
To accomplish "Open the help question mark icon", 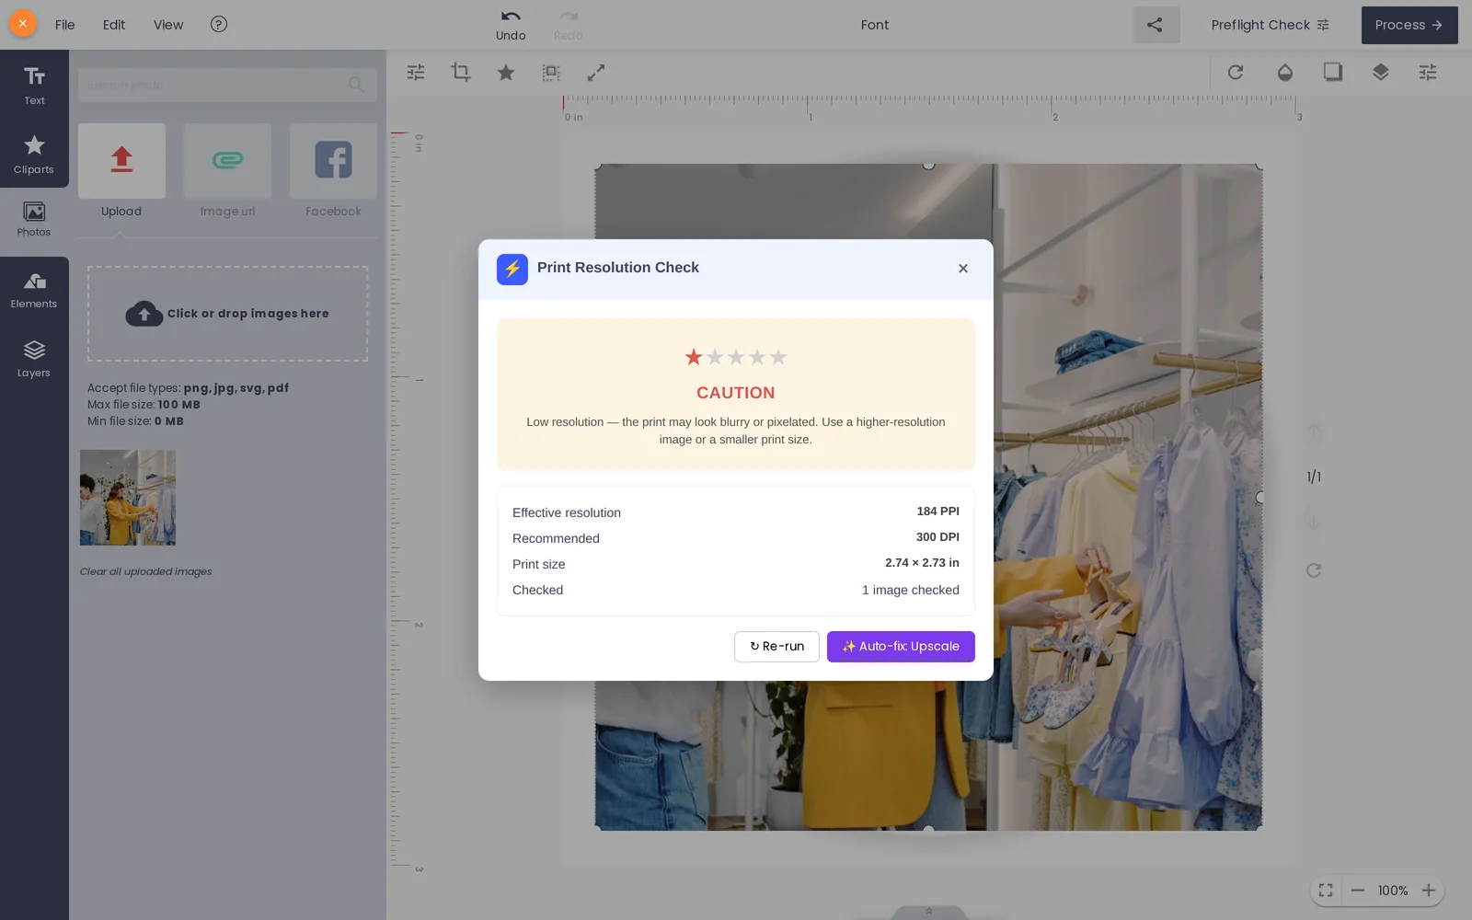I will coord(218,25).
